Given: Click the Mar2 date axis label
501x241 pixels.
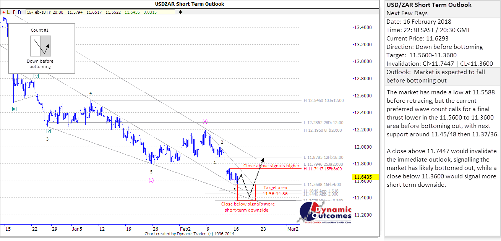Looking at the screenshot, I should click(292, 229).
